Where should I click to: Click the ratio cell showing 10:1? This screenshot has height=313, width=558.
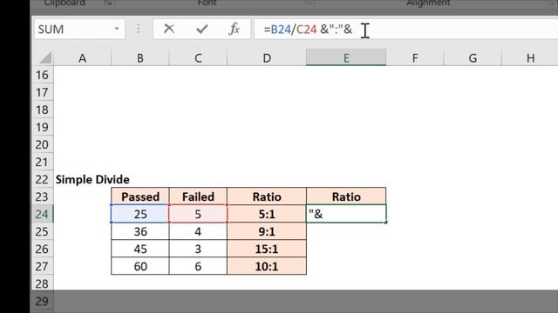[267, 266]
